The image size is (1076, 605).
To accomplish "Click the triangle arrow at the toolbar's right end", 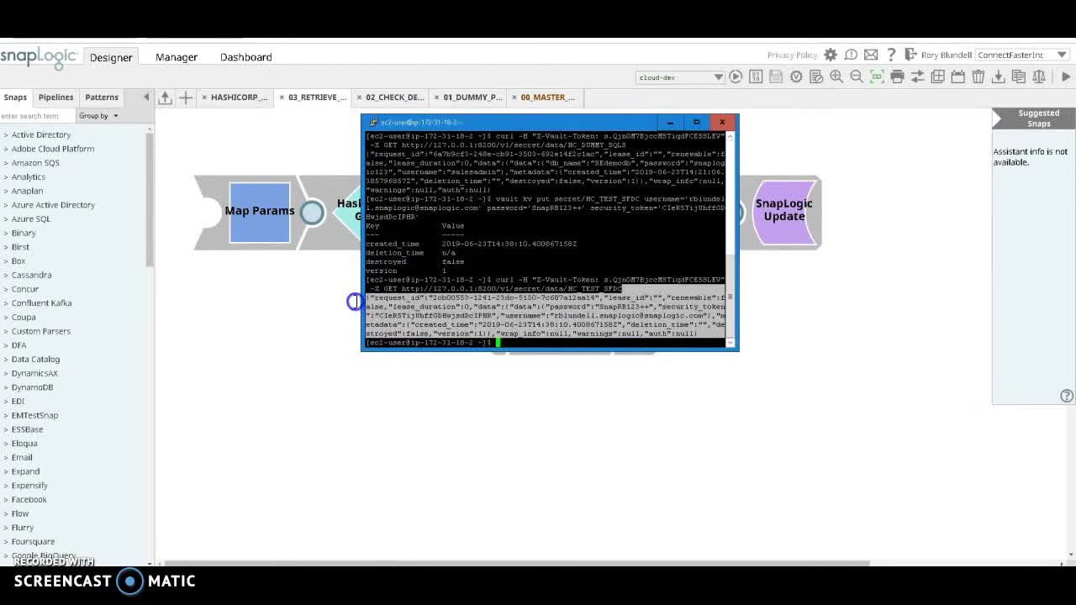I will 1066,76.
